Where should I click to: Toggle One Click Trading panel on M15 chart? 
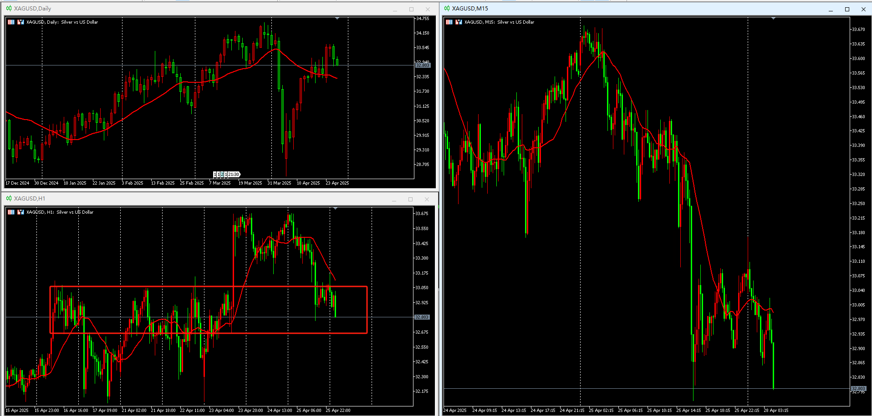tap(449, 22)
